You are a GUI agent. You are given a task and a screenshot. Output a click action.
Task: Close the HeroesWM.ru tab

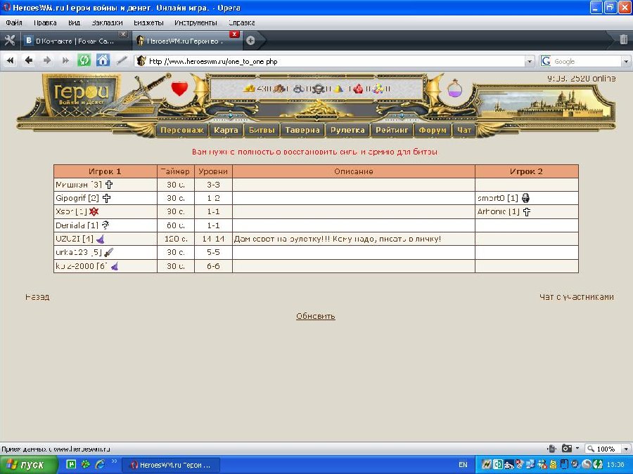coord(234,34)
